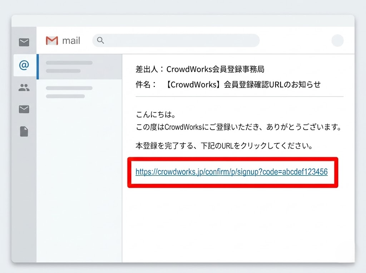This screenshot has height=273, width=366.
Task: Select the lower envelope icon in the sidebar
Action: (x=24, y=109)
